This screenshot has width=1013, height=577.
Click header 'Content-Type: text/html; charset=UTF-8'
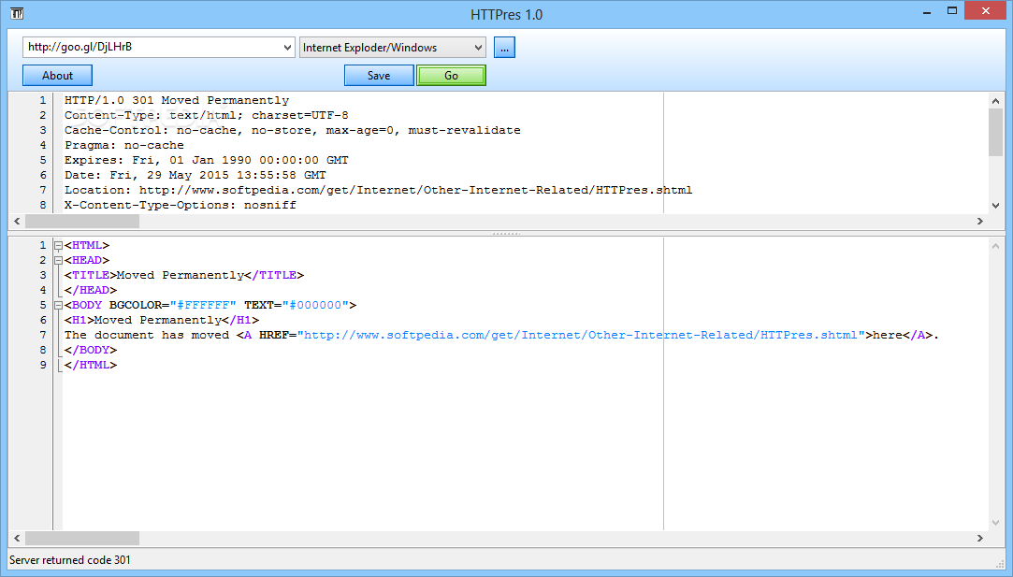click(206, 115)
